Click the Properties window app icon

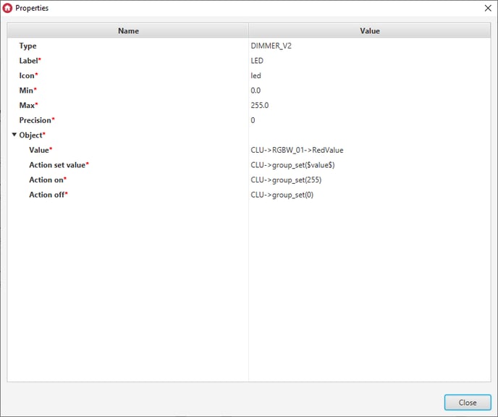(8, 8)
